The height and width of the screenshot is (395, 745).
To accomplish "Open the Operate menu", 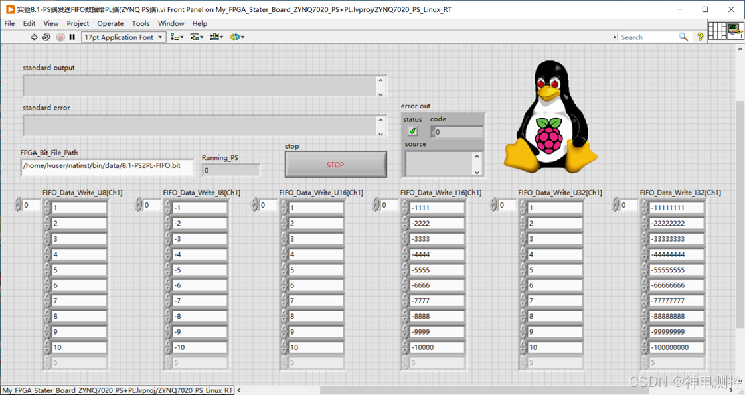I will point(110,23).
